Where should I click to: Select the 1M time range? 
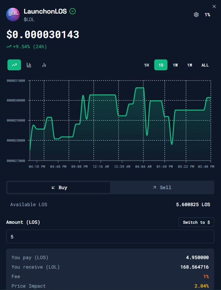tap(189, 65)
